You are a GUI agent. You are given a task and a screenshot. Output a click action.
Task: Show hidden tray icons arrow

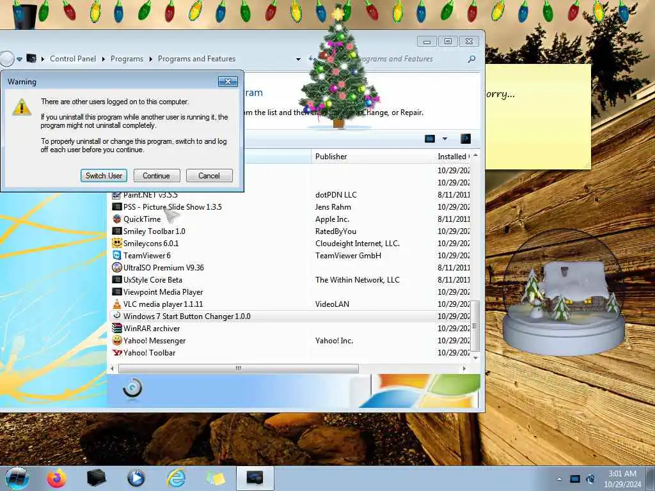pyautogui.click(x=559, y=479)
